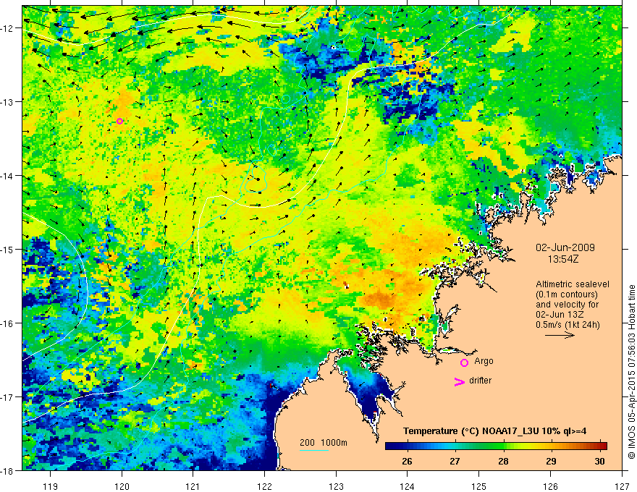Image resolution: width=637 pixels, height=492 pixels.
Task: Click the '(0.1m contours)' caption line
Action: [x=567, y=294]
